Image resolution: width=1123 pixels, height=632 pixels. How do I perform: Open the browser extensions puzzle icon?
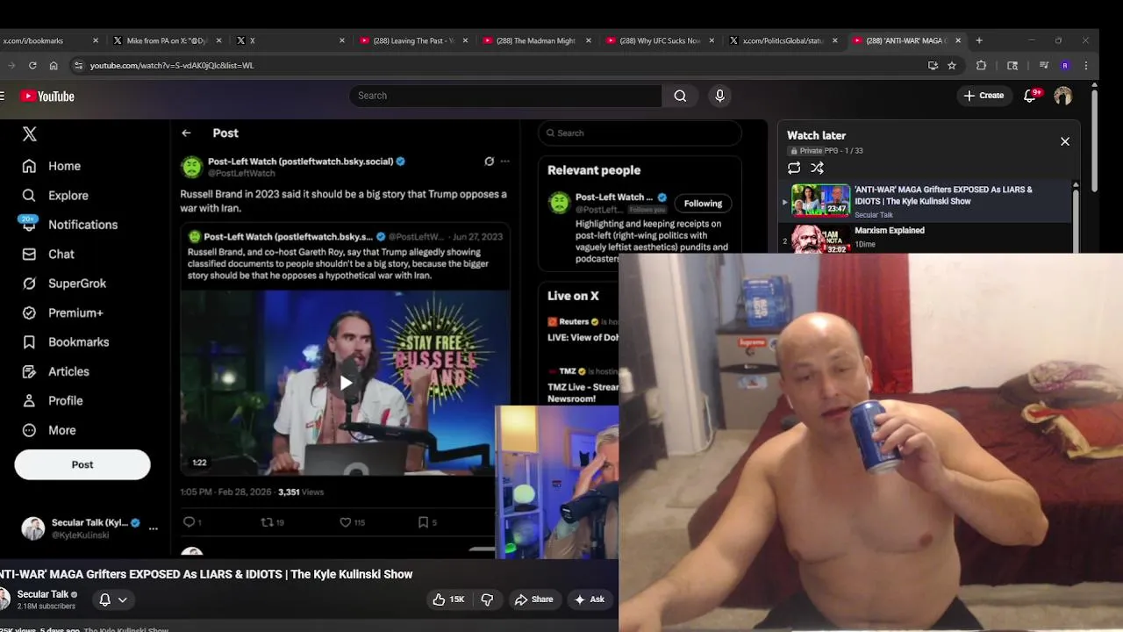point(981,65)
